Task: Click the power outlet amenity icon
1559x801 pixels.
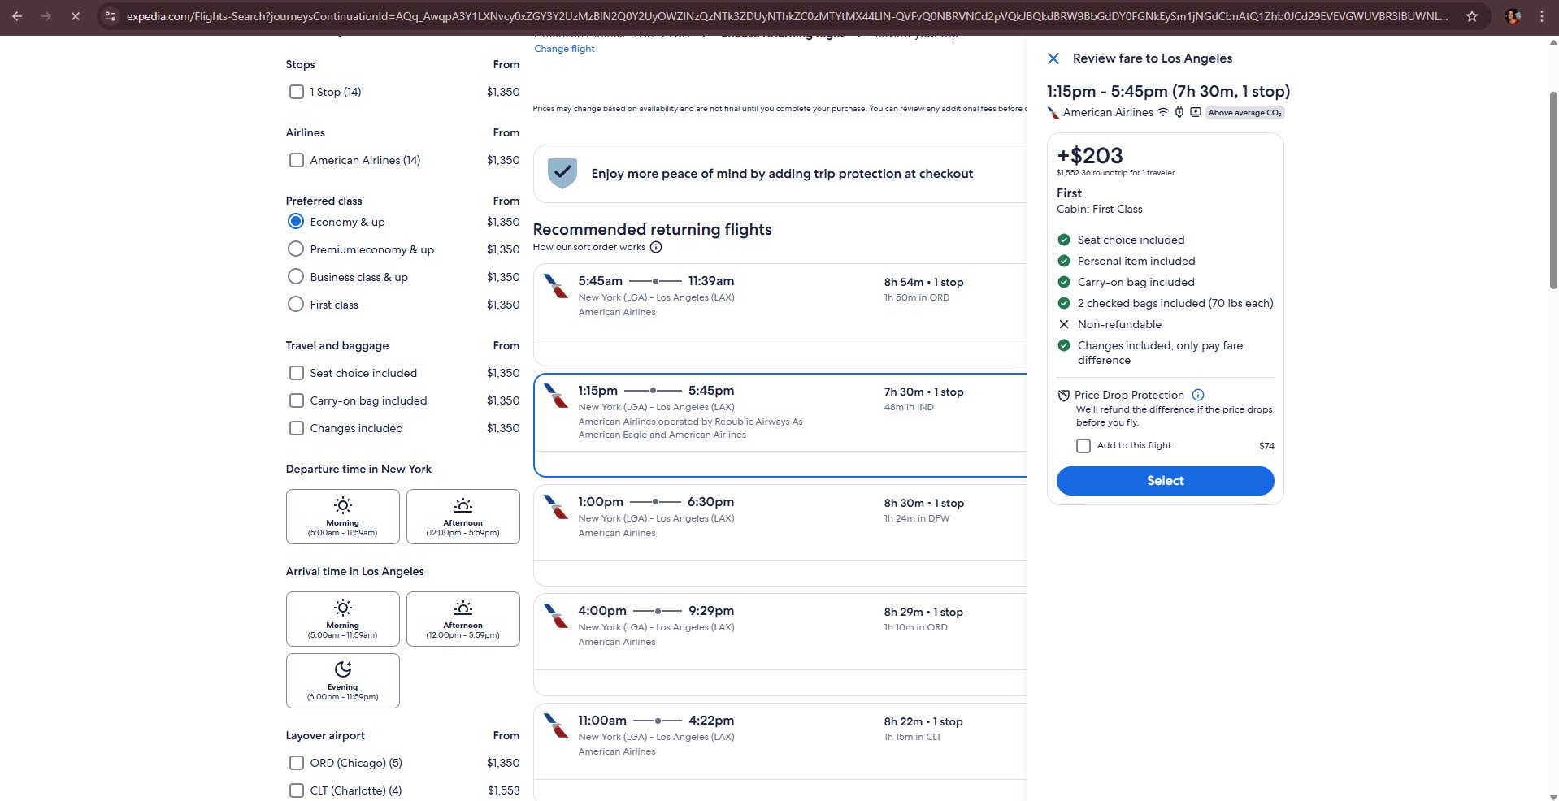Action: point(1179,112)
